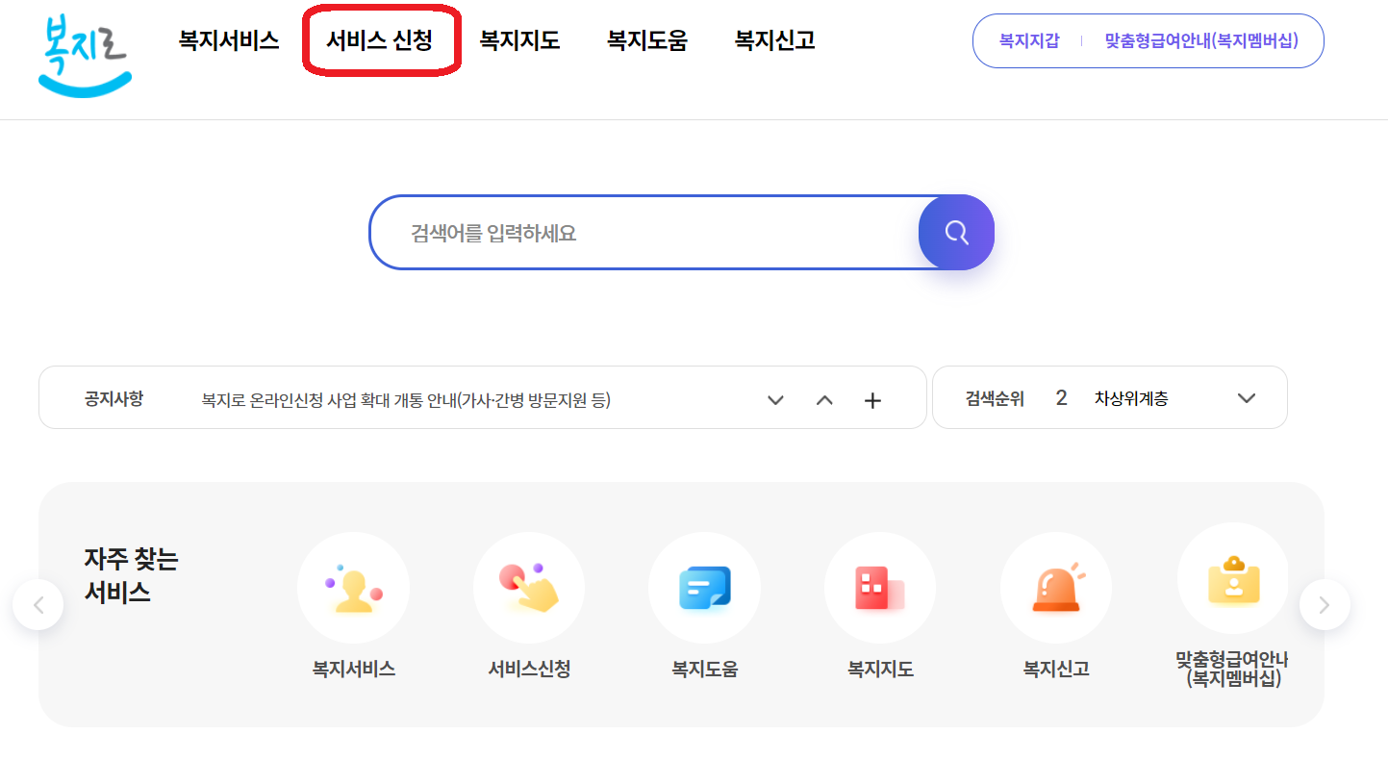Show the previous notice with the up chevron

click(x=824, y=400)
